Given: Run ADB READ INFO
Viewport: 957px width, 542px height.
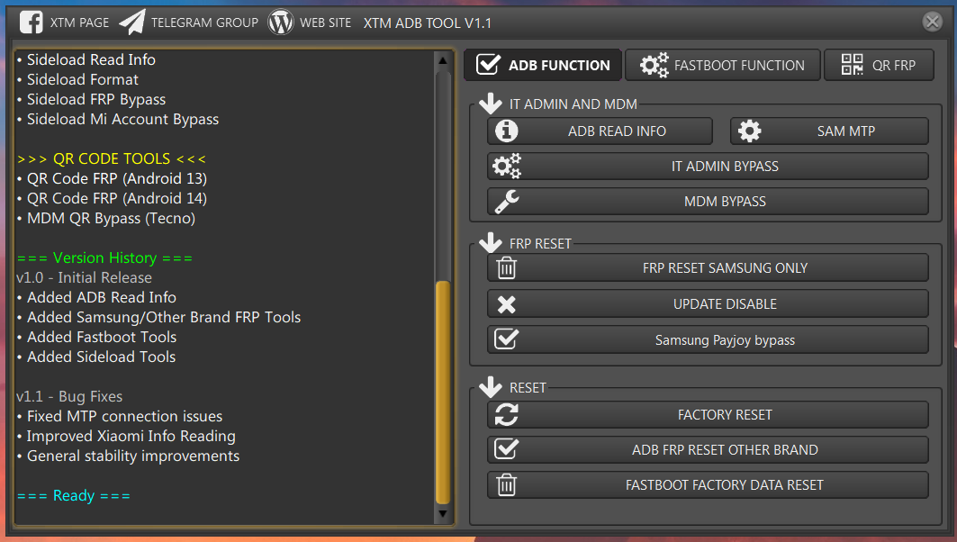Looking at the screenshot, I should 600,131.
